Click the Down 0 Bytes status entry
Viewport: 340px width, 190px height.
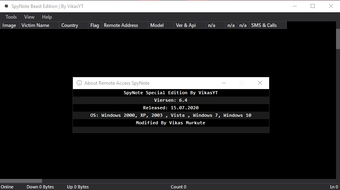point(40,187)
